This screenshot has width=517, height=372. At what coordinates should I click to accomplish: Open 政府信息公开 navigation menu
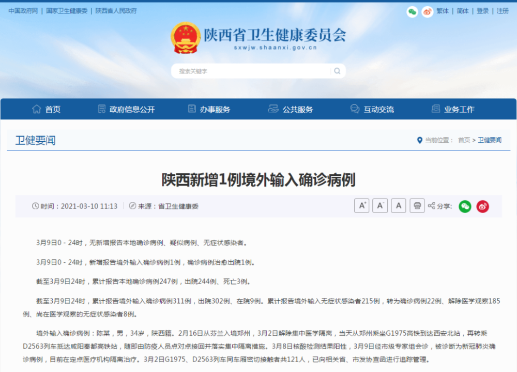(126, 109)
